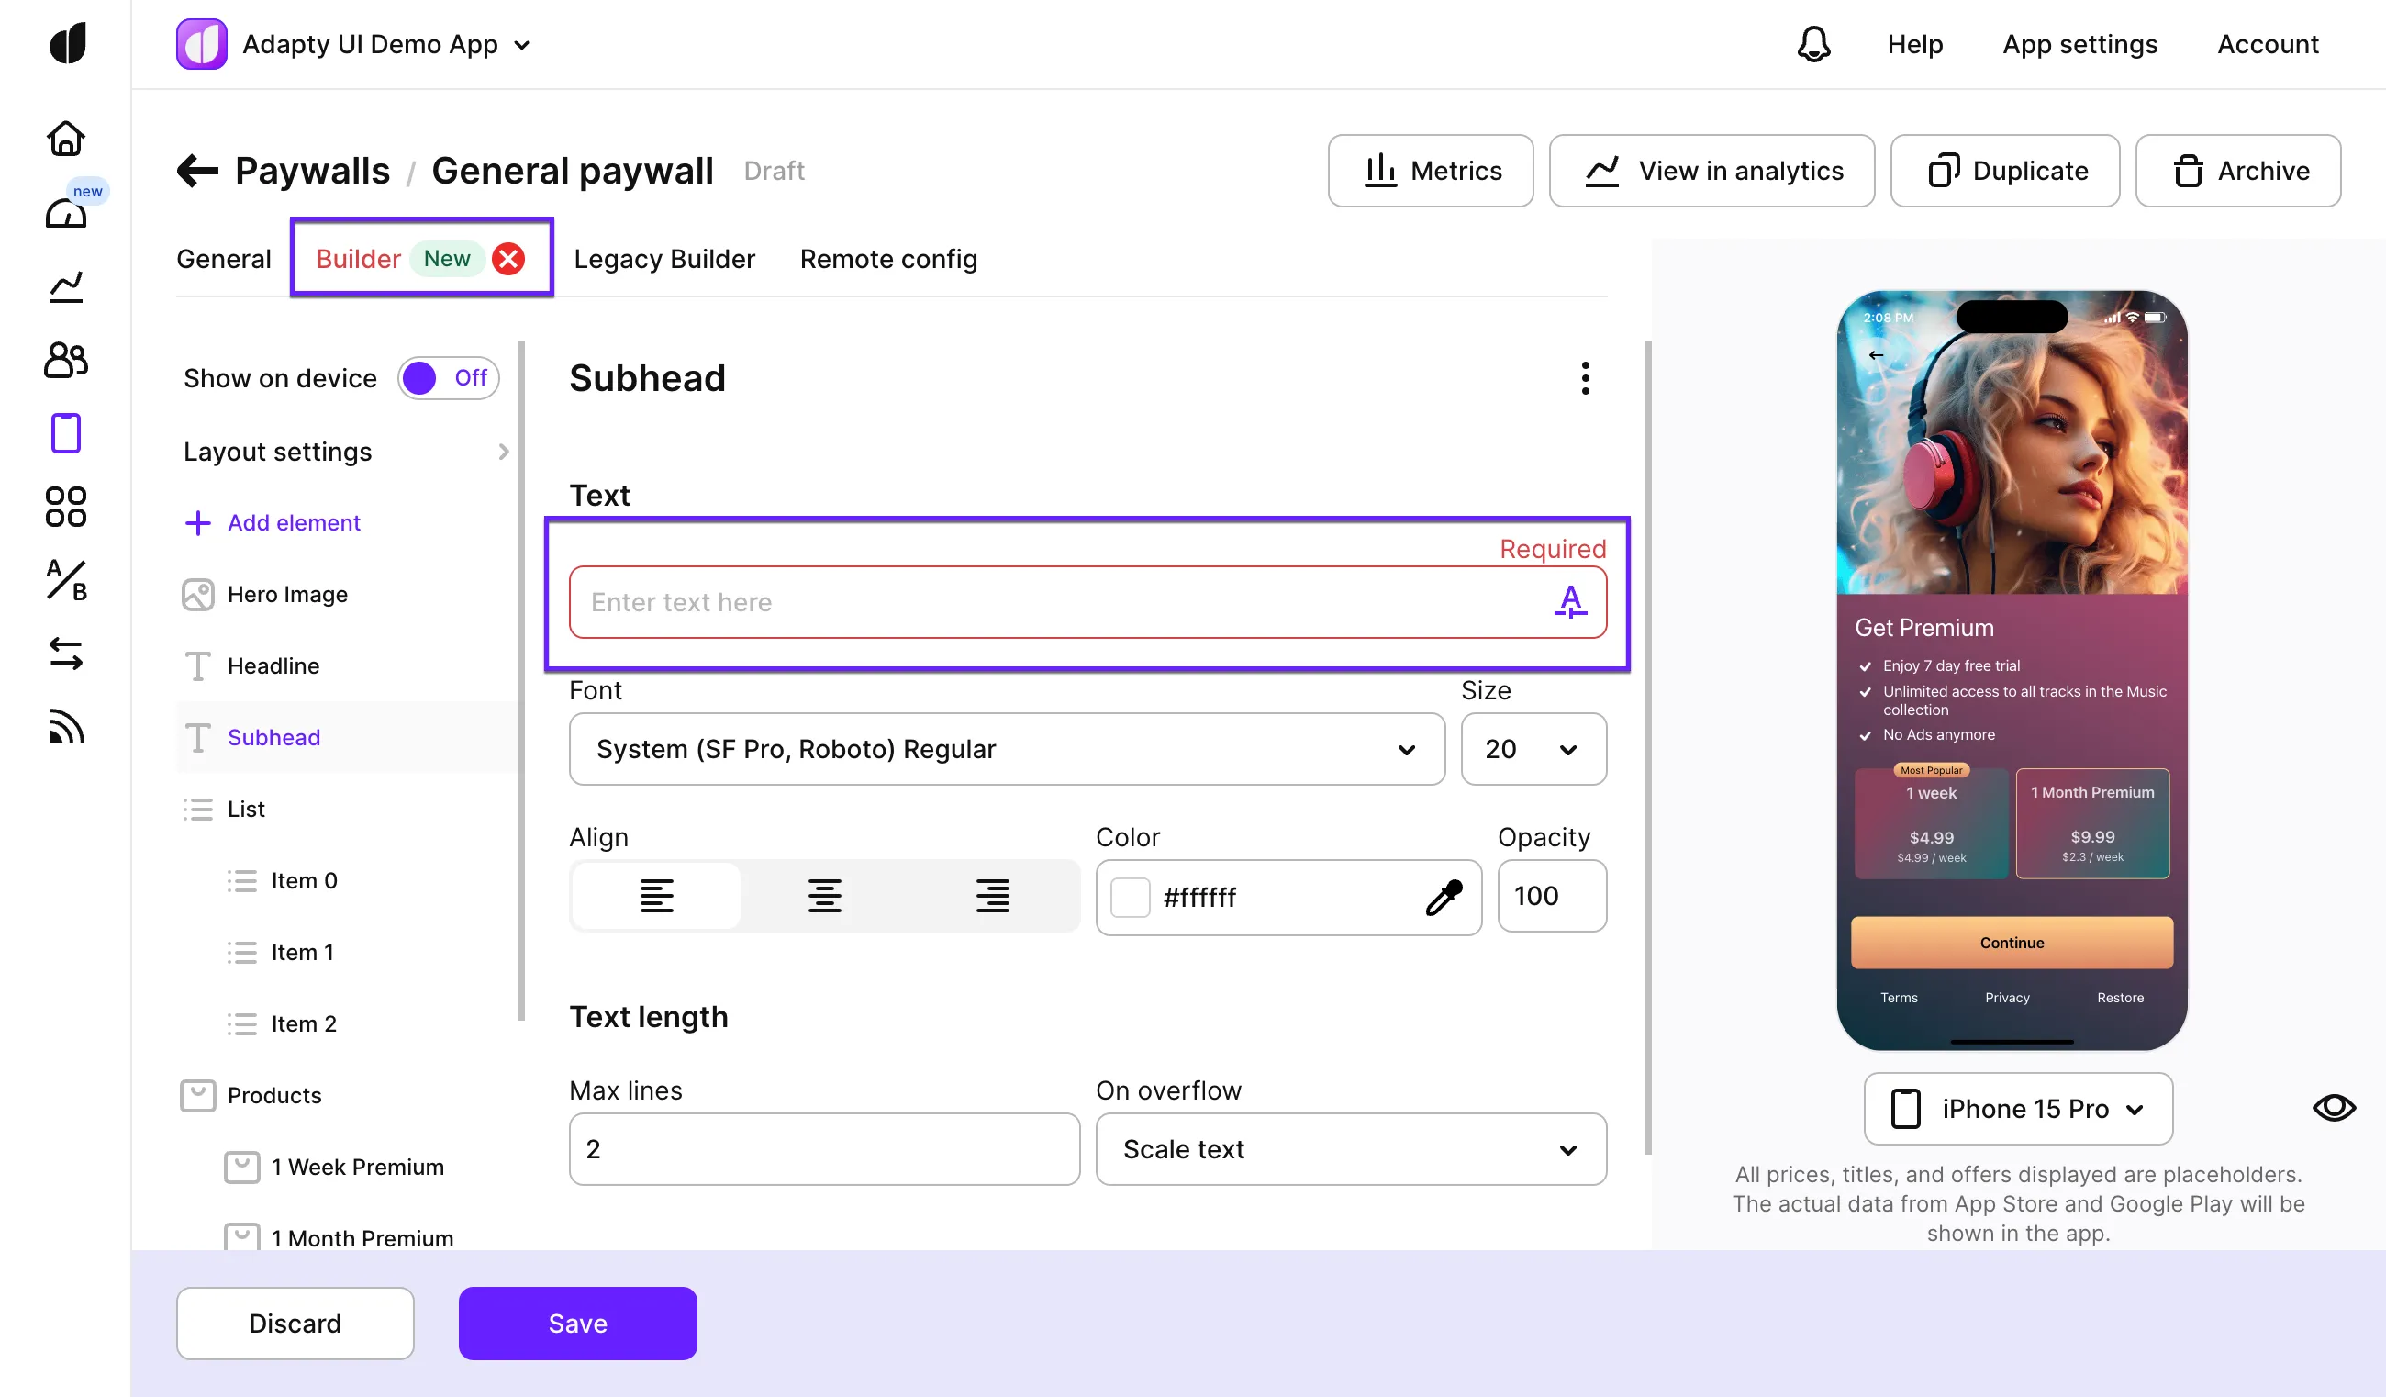Screen dimensions: 2386x1397
Task: Toggle preview visibility eye icon
Action: click(2333, 1107)
